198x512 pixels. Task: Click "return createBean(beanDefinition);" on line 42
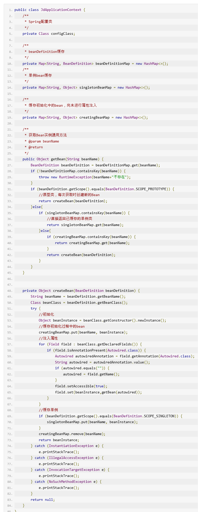81,255
